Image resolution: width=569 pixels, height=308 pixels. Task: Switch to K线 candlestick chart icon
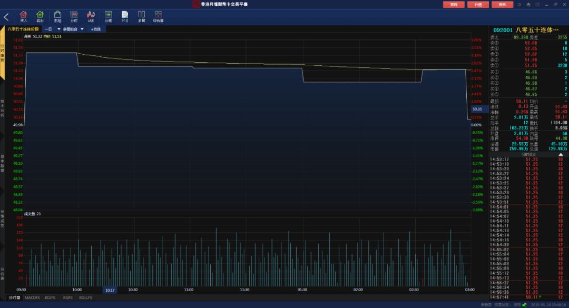pos(91,17)
